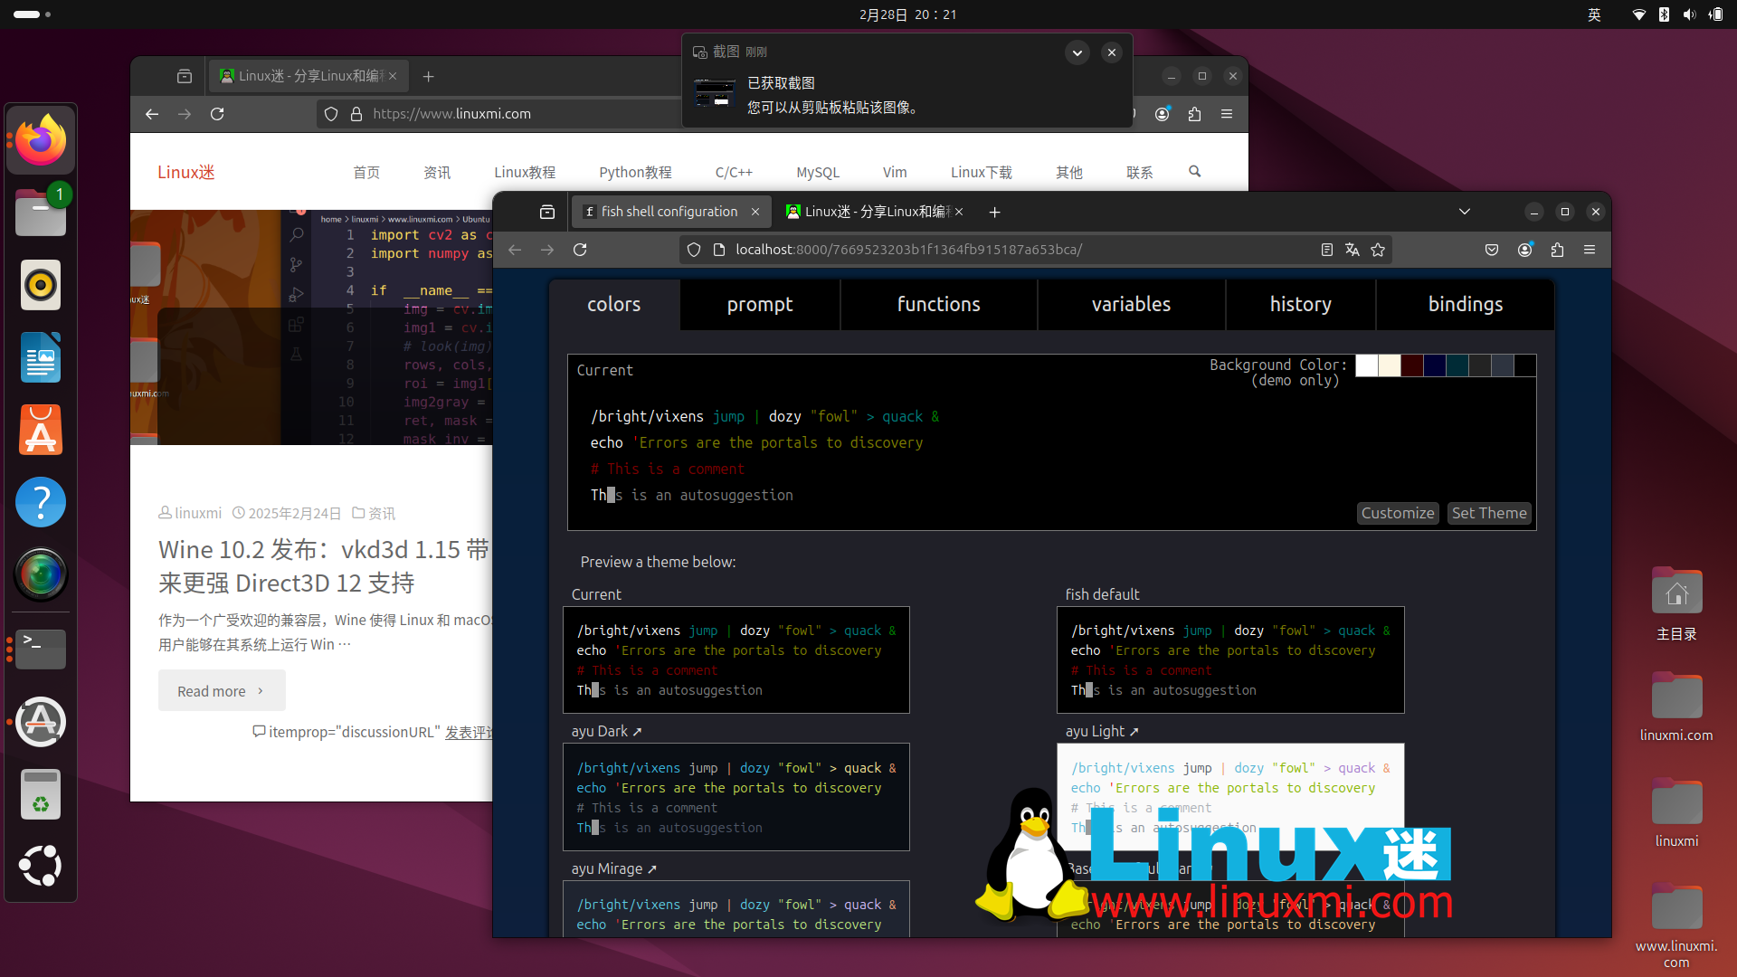Image resolution: width=1737 pixels, height=977 pixels.
Task: Open Linux教程 menu on Linux迷 site
Action: 525,173
